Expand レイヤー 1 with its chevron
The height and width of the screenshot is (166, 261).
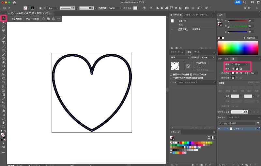pyautogui.click(x=227, y=129)
